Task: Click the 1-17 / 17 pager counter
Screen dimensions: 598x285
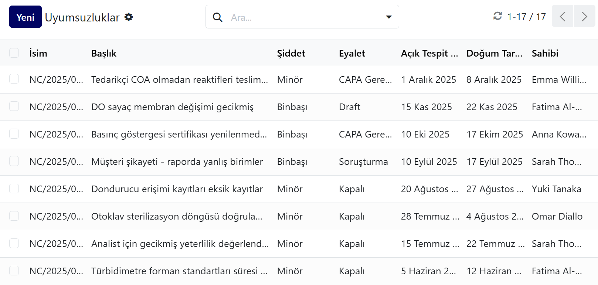Action: [526, 17]
